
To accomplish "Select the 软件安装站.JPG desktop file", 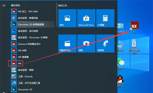I will (x=134, y=47).
